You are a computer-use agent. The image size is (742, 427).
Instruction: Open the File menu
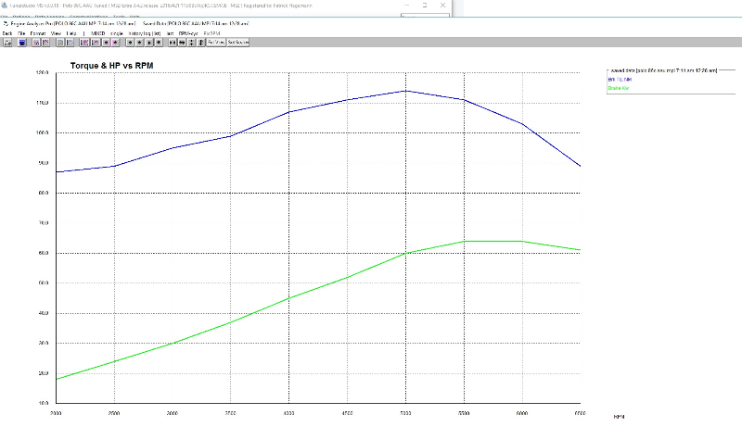click(21, 33)
